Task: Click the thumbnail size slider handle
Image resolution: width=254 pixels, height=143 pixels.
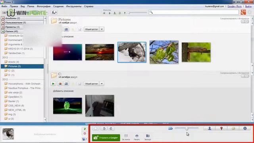Action: [x=187, y=129]
